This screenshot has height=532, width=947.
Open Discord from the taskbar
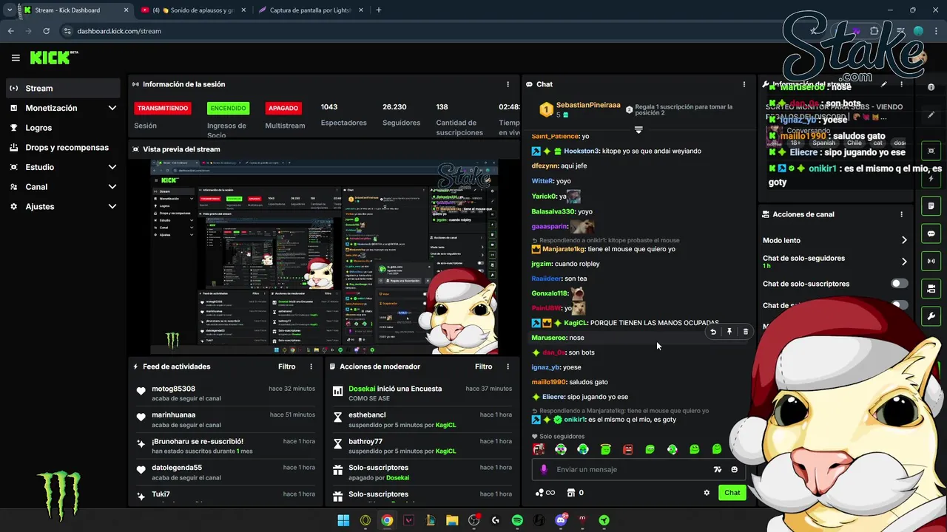[561, 520]
